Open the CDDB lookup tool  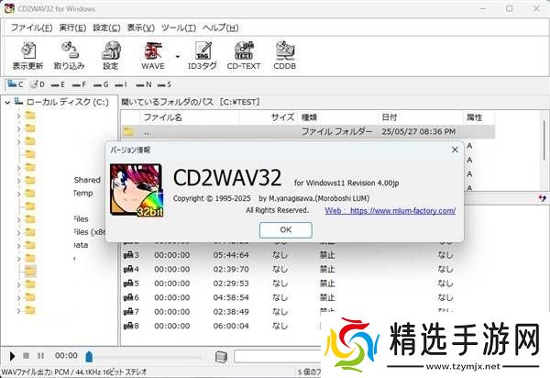284,51
